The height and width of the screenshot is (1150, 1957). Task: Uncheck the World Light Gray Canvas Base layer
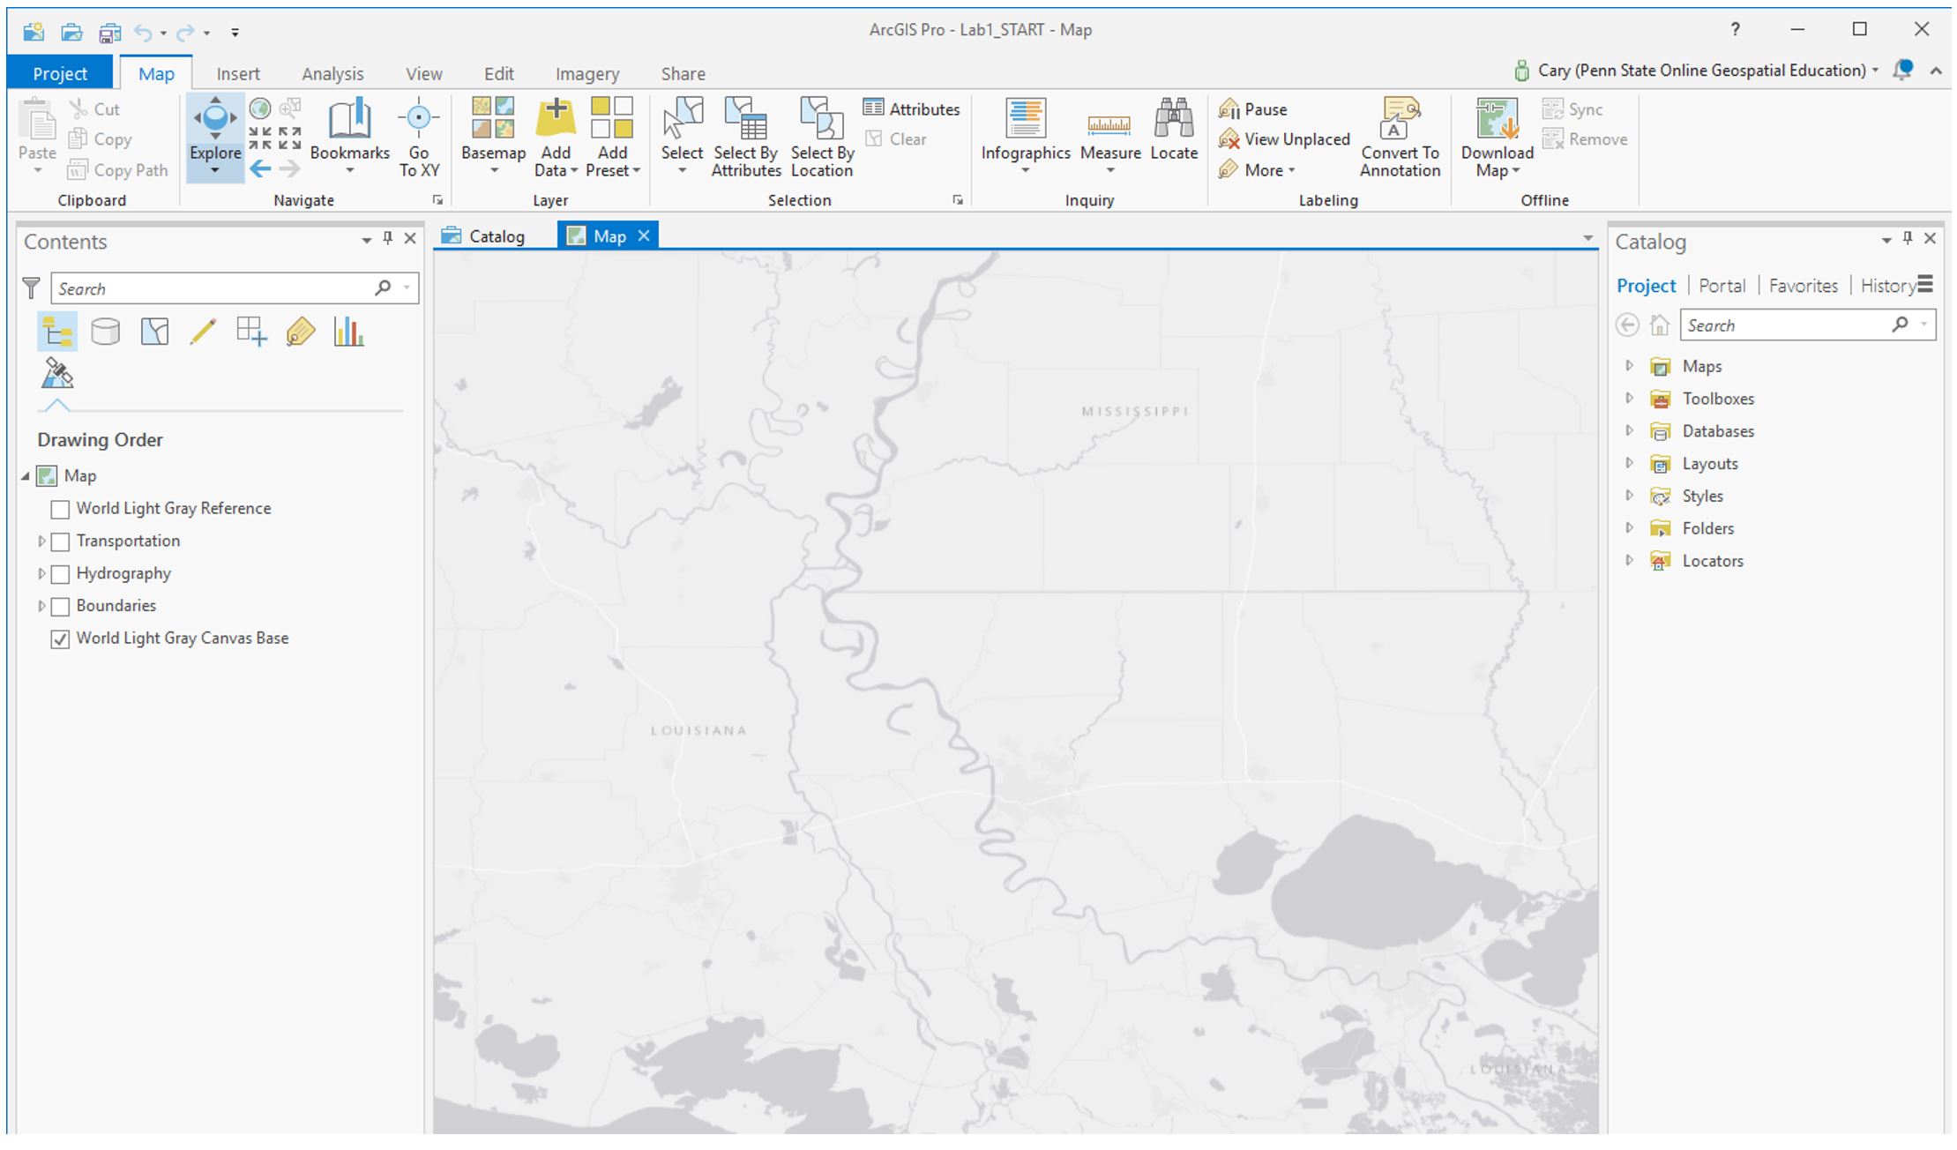60,638
